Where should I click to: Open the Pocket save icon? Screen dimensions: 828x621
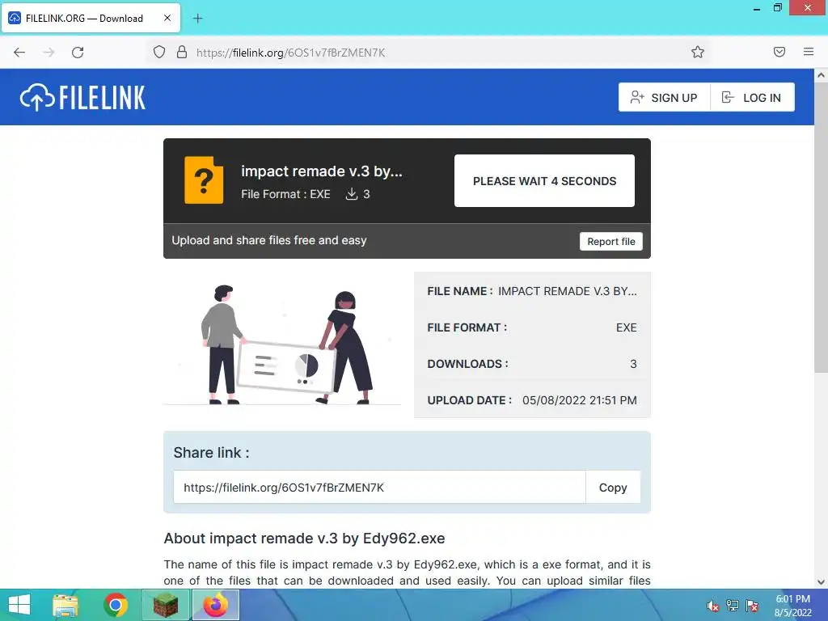click(779, 52)
